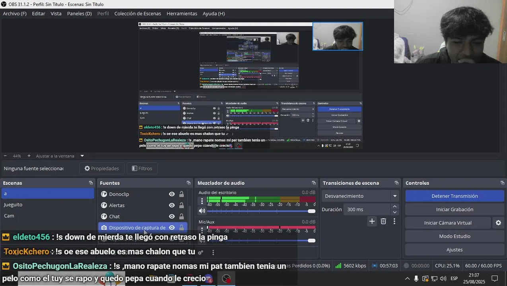The width and height of the screenshot is (507, 286).
Task: Click the Audio del escritorio level meter
Action: [261, 199]
